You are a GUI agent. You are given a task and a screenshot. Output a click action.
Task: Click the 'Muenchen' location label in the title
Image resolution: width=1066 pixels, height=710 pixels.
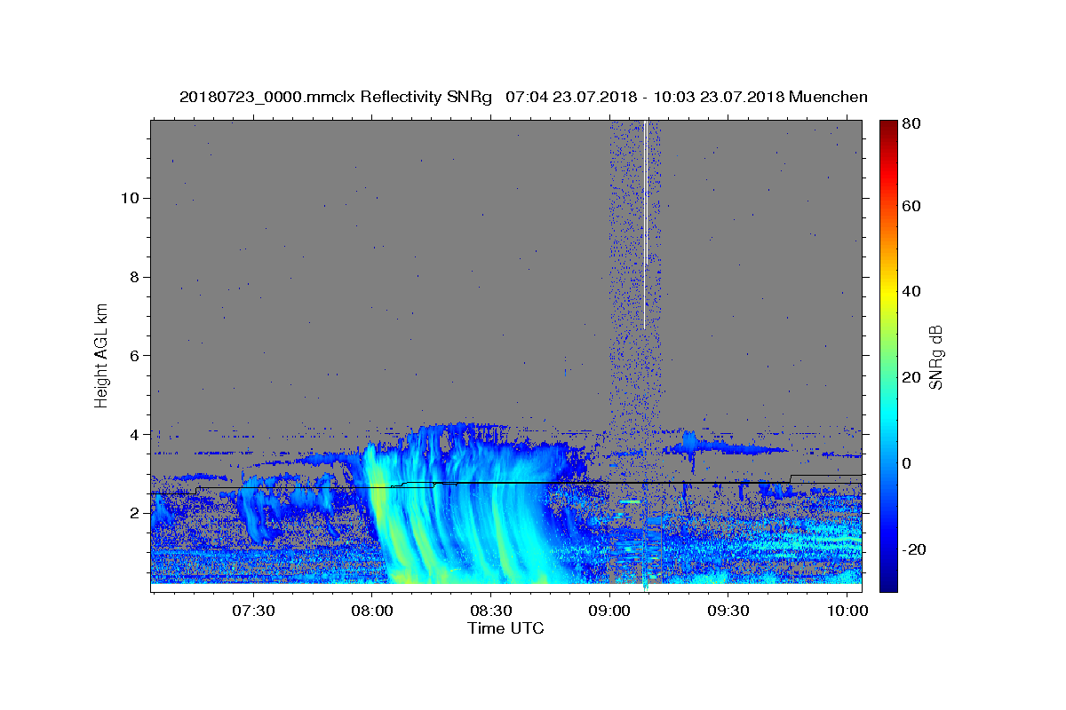click(x=828, y=97)
